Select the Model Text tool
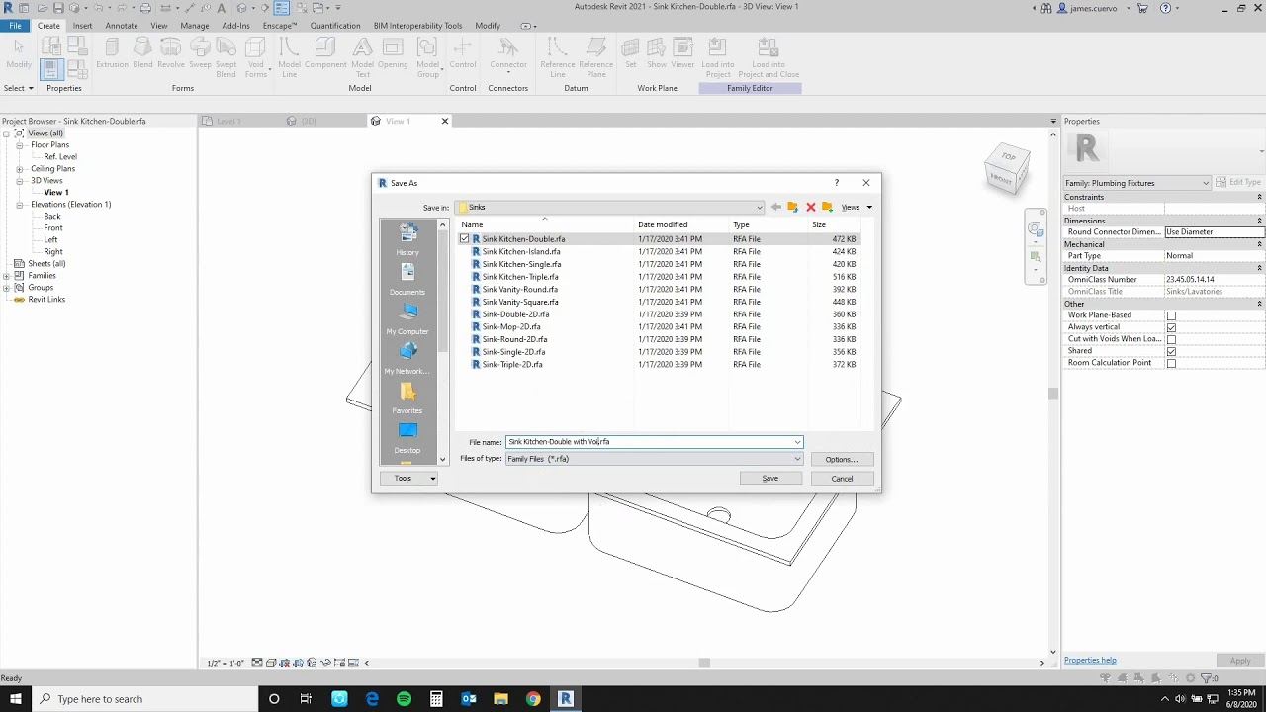This screenshot has height=712, width=1266. click(362, 57)
